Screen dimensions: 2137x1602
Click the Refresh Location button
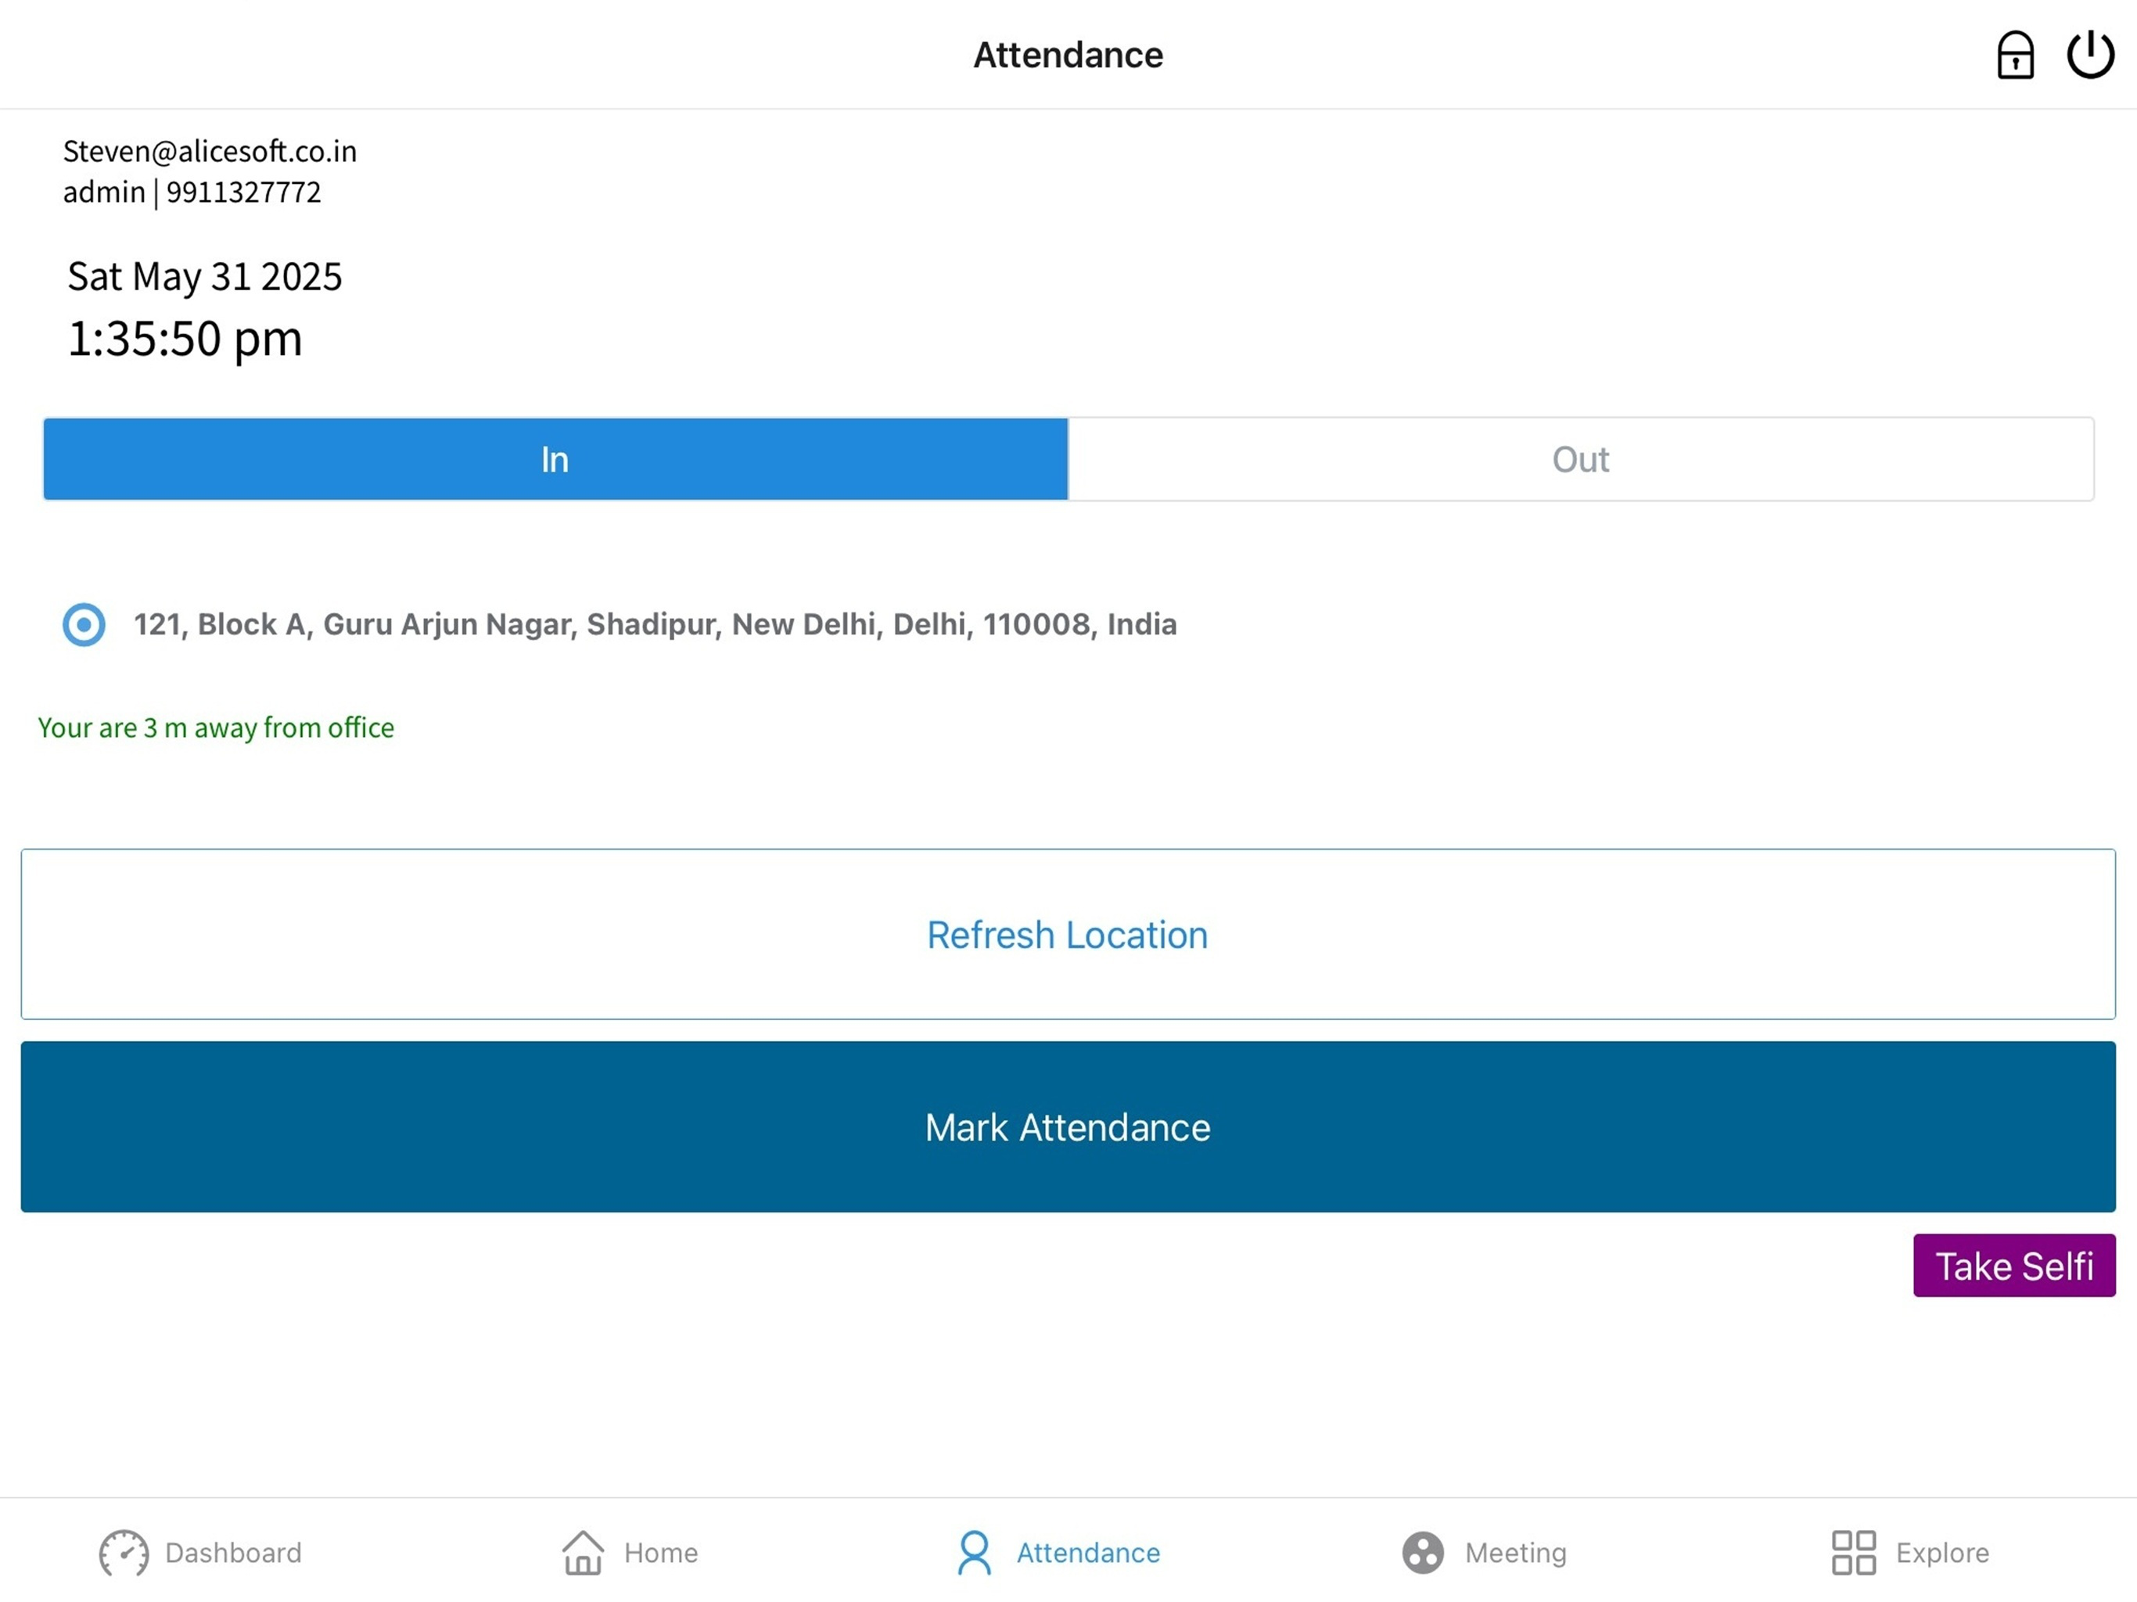coord(1068,934)
